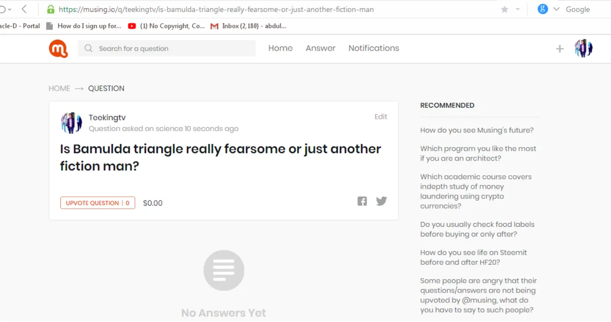Screen dimensions: 611x322
Task: Click the search magnifier icon
Action: point(88,48)
